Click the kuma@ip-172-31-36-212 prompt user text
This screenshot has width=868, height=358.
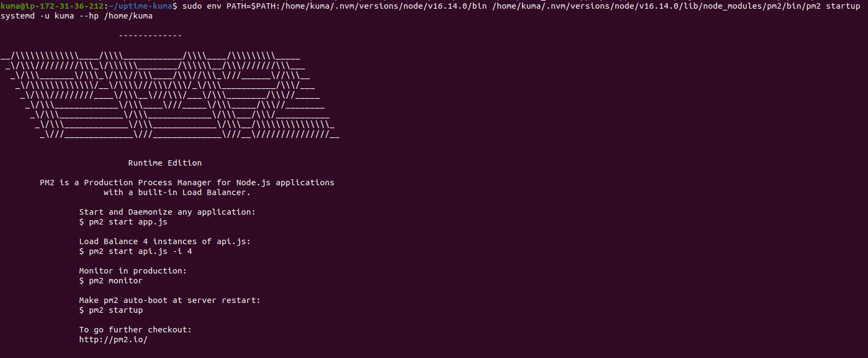(52, 6)
